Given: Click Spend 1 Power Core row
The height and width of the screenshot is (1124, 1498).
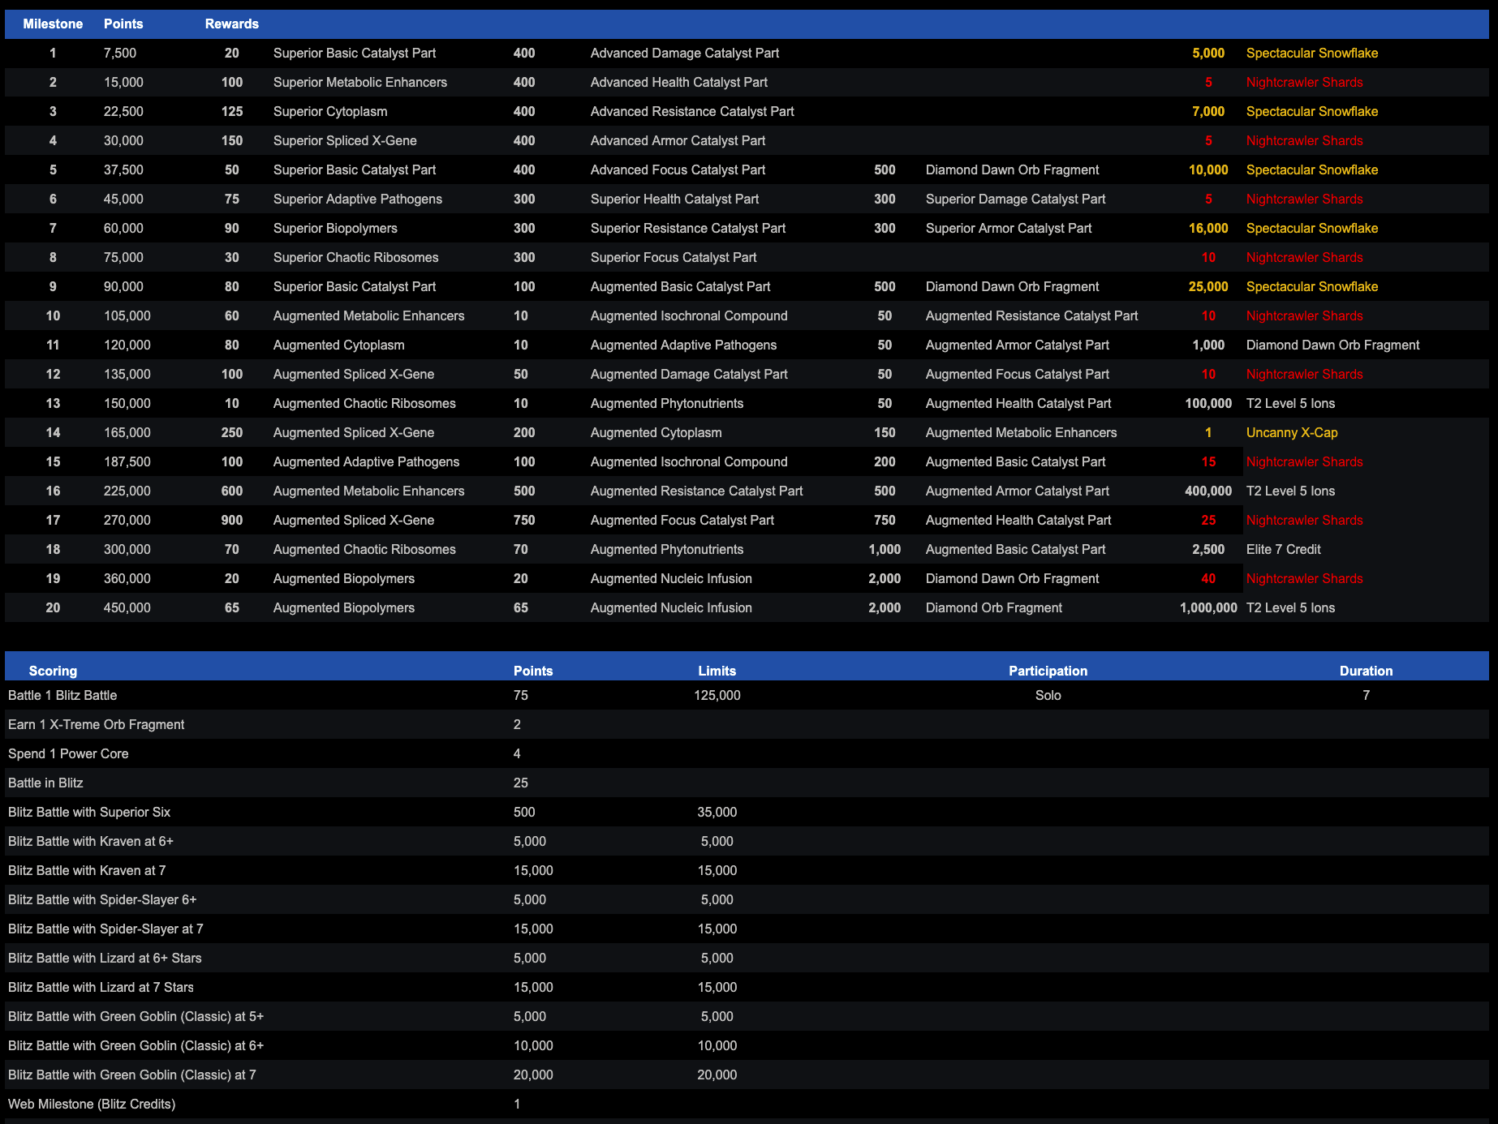Looking at the screenshot, I should click(747, 753).
